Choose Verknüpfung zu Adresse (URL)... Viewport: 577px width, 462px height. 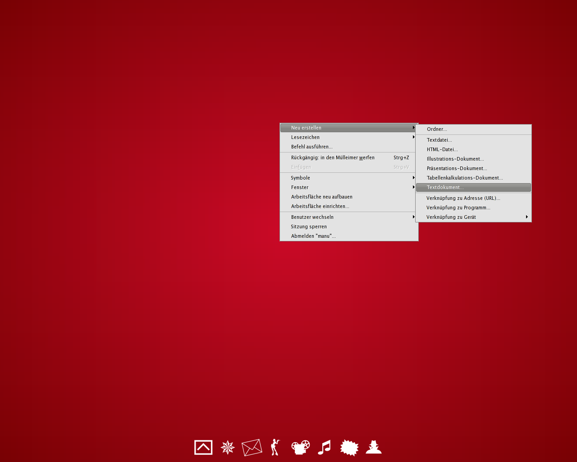point(473,198)
